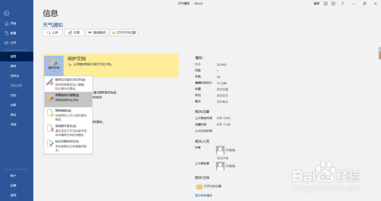Click the vertical scrollbar thumb

coord(379,53)
